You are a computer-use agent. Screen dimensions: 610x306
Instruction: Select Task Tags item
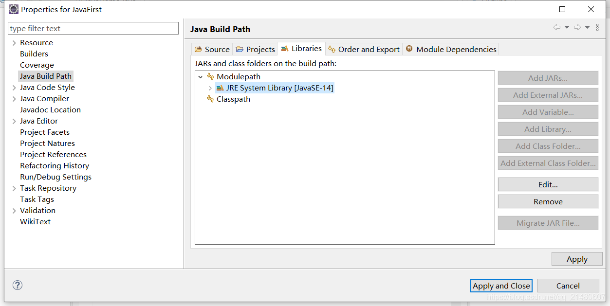(x=37, y=199)
